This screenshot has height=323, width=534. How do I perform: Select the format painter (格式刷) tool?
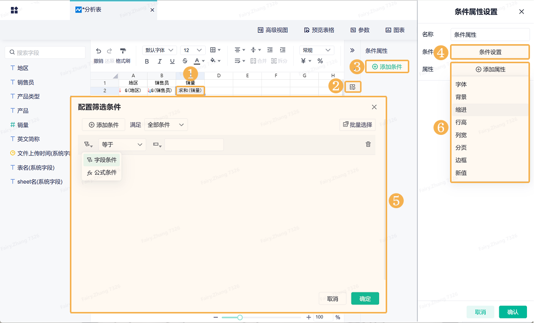coord(123,51)
